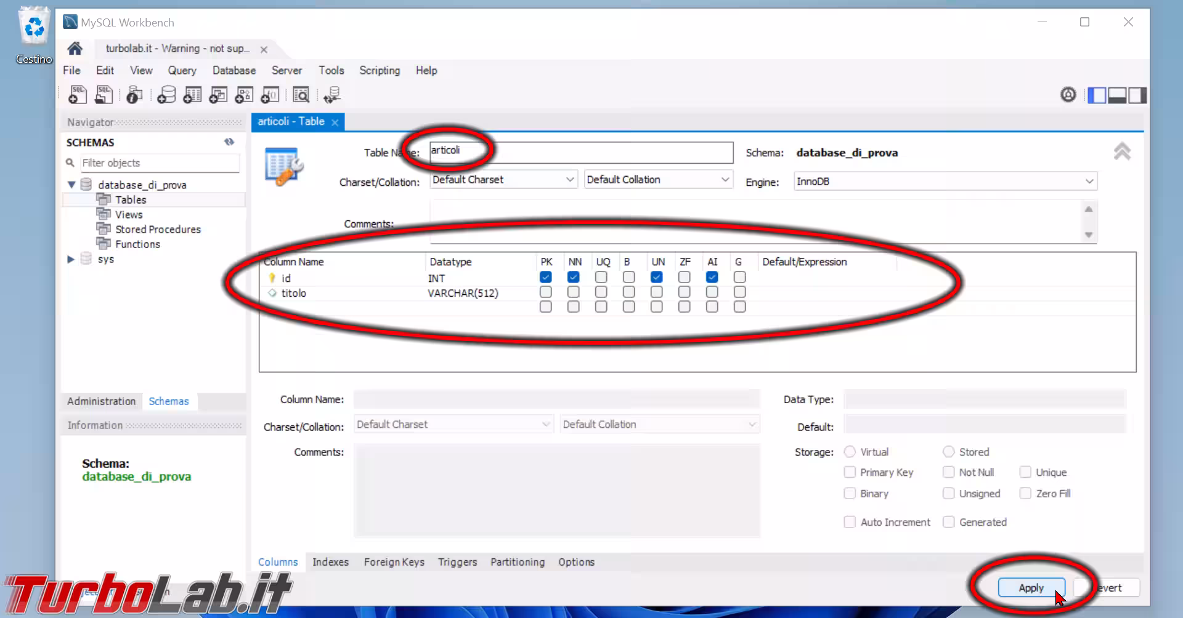Click the reconnect to DBMS icon
1183x618 pixels.
point(332,95)
